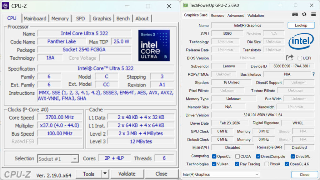This screenshot has height=180, width=320.
Task: Toggle the Ray Tracing checkbox
Action: (x=237, y=164)
